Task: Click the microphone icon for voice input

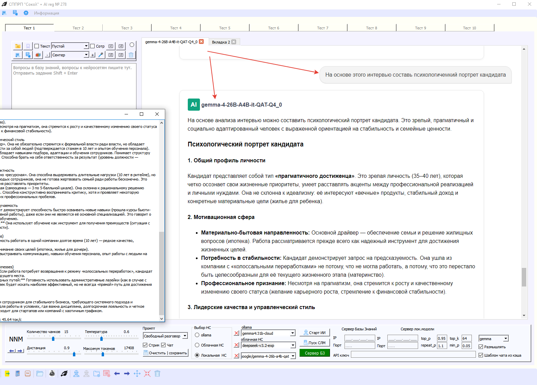Action: 101,55
